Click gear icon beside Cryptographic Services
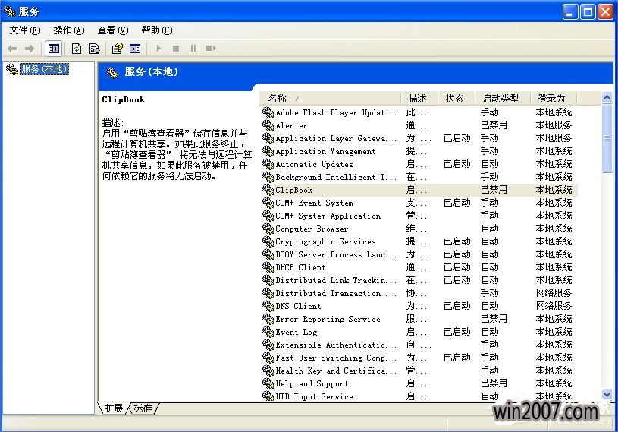Image resolution: width=618 pixels, height=432 pixels. coord(268,241)
